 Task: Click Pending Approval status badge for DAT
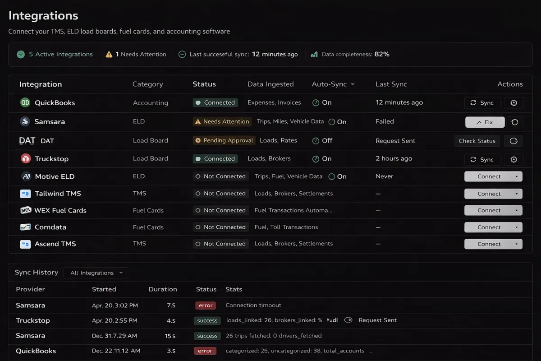coord(224,140)
